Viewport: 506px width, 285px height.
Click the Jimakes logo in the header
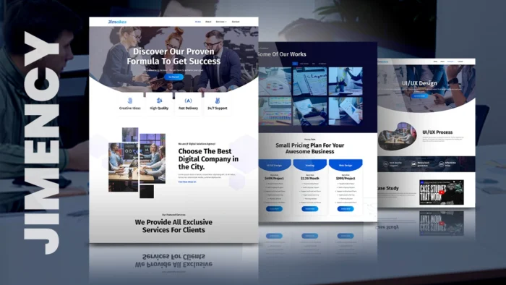117,22
